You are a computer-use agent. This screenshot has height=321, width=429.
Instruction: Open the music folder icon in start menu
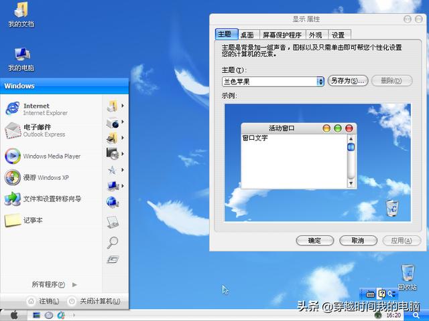pyautogui.click(x=112, y=138)
